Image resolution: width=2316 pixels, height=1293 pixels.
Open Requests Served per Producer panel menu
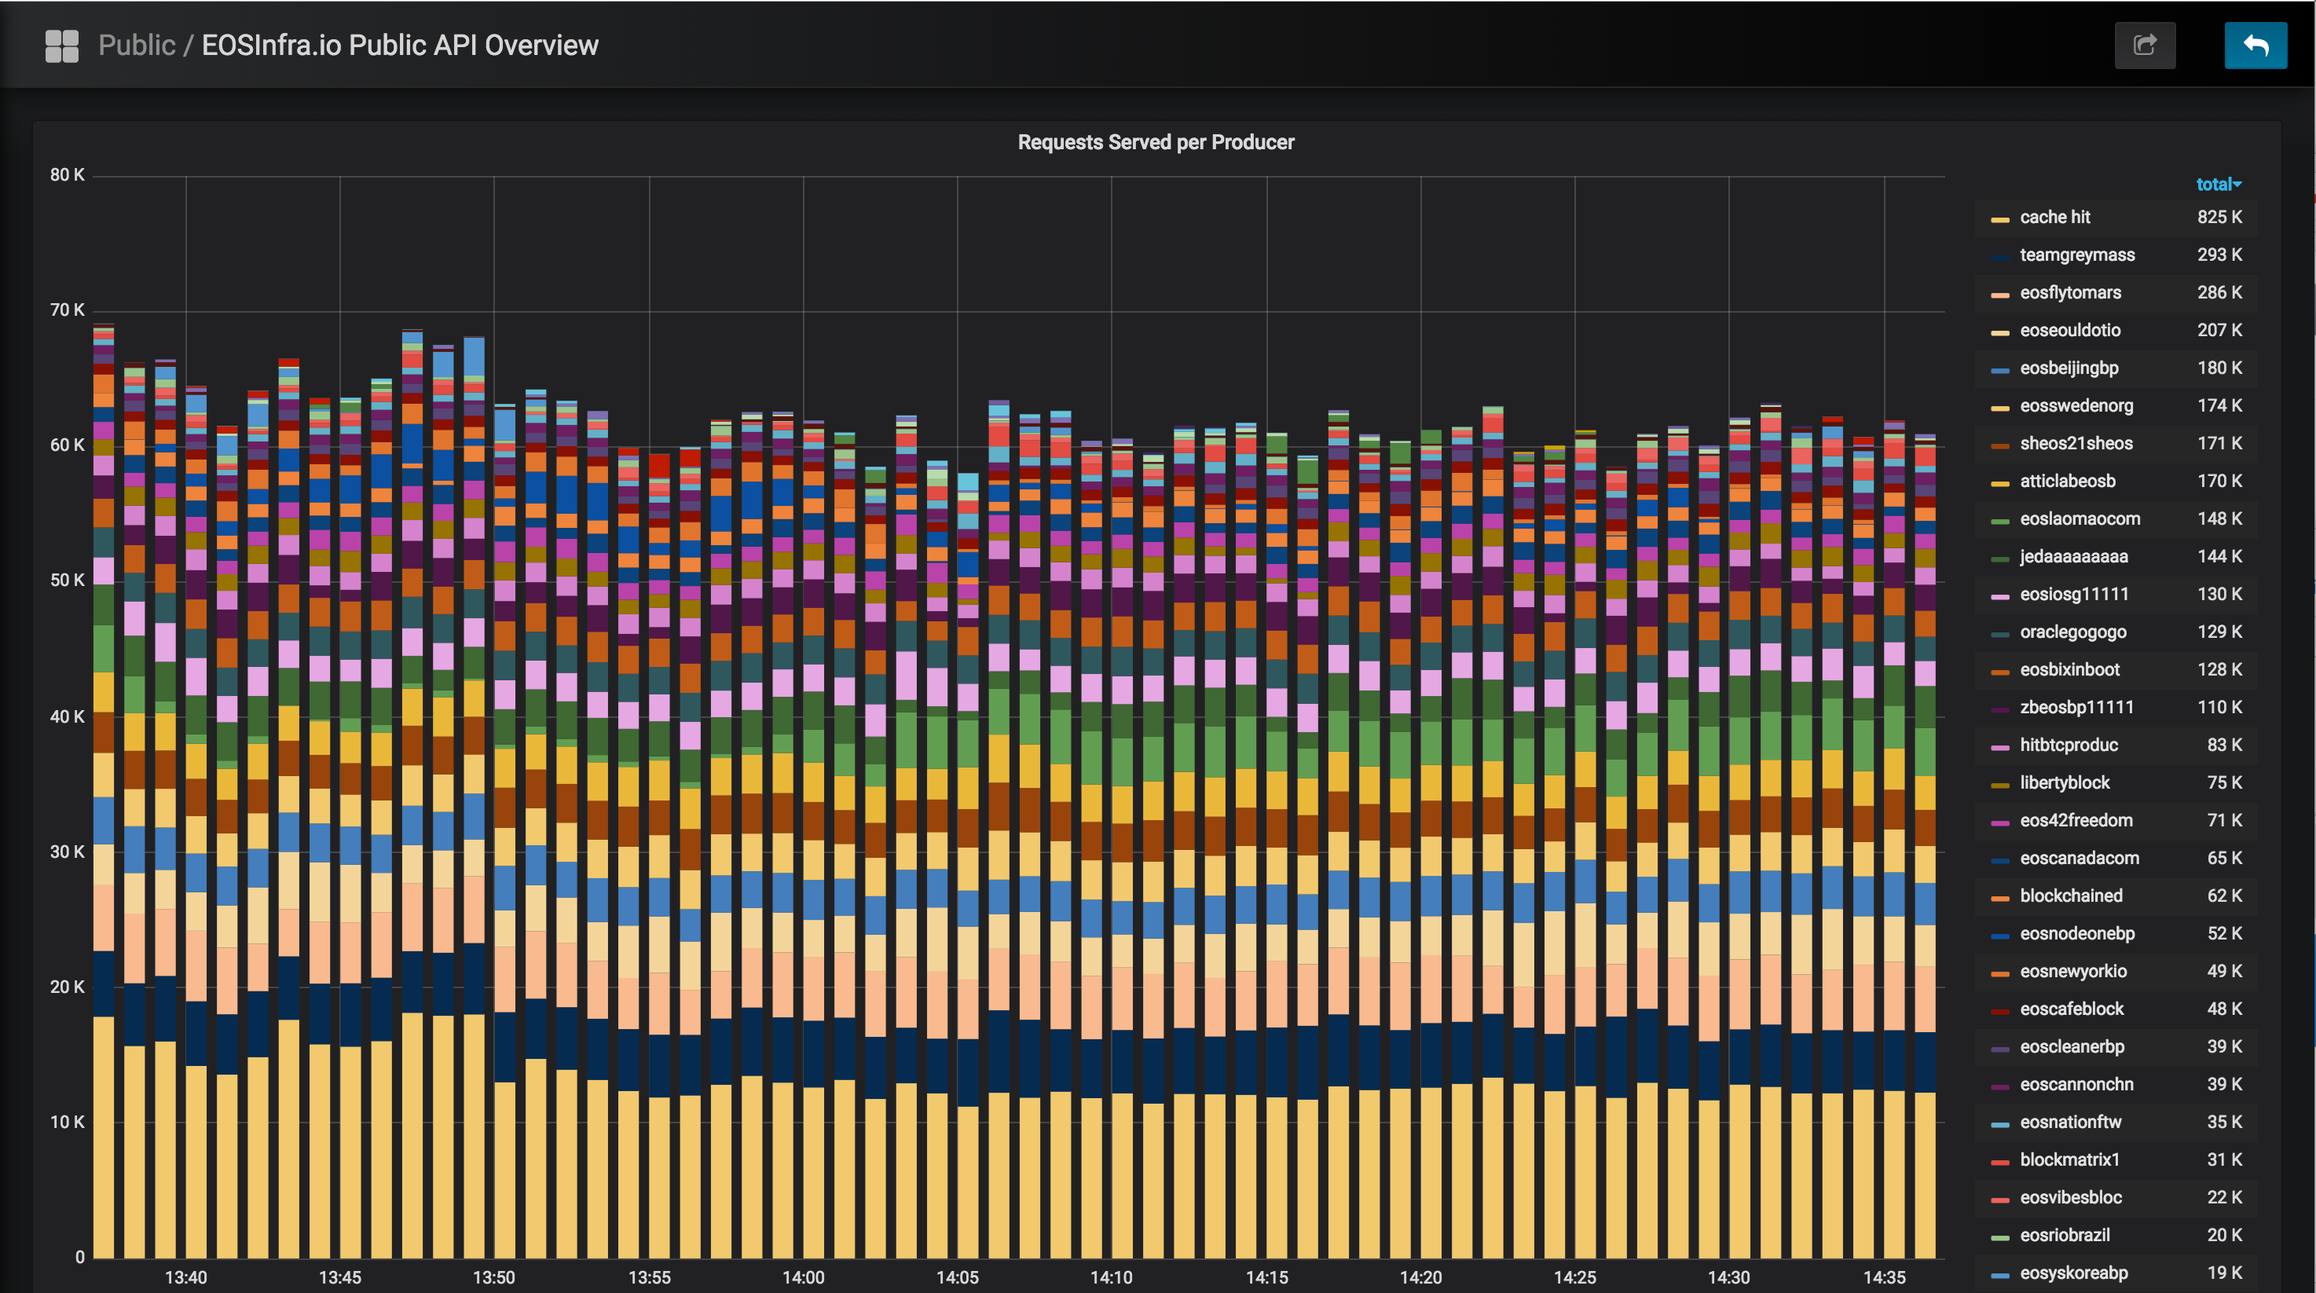(1156, 142)
